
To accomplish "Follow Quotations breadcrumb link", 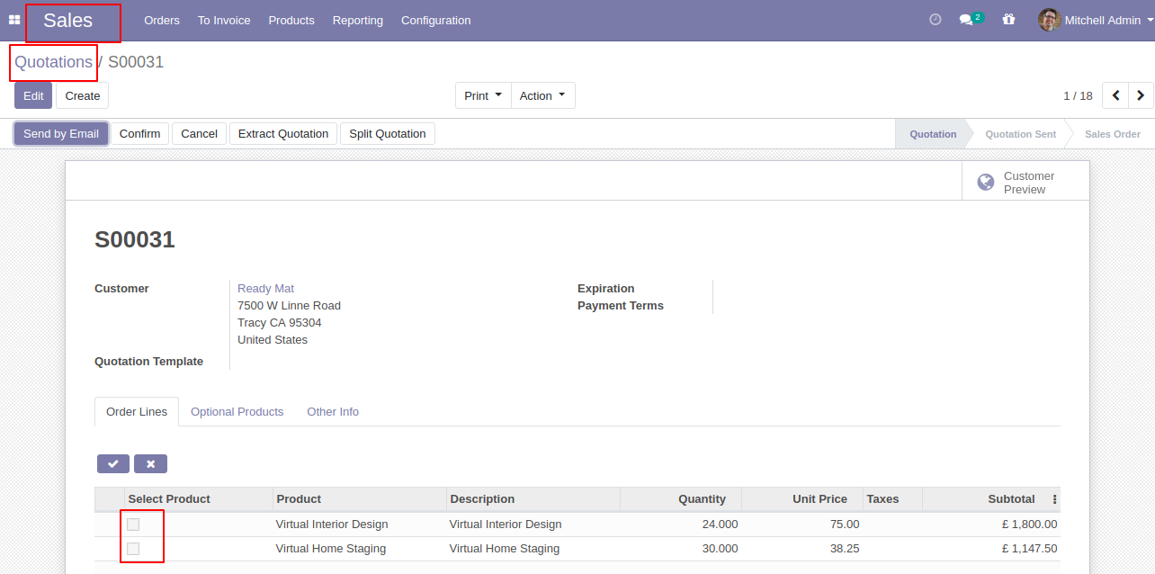I will point(53,62).
